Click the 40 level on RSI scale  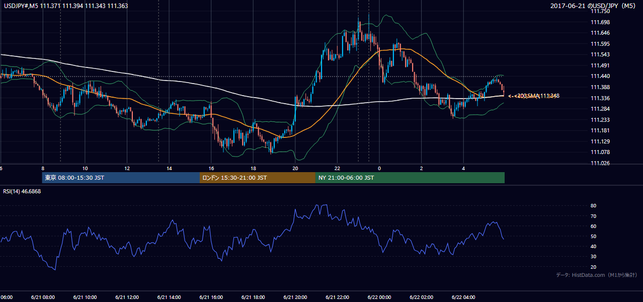click(593, 246)
